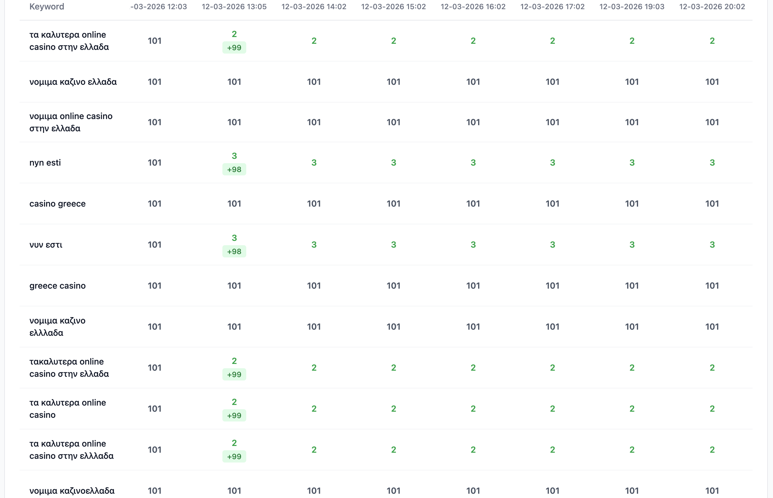Click rank 101 at 12:03 for 'νυν εστι'

click(154, 245)
